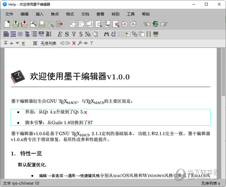Click the cut icon in the toolbar
This screenshot has width=226, height=187.
pos(73,24)
